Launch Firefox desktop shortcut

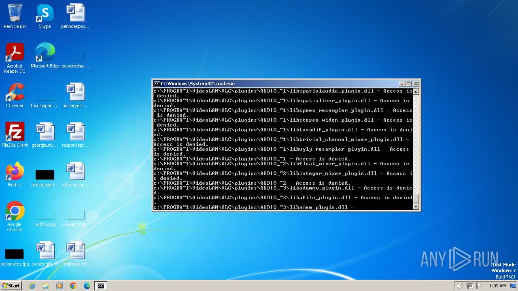point(15,175)
